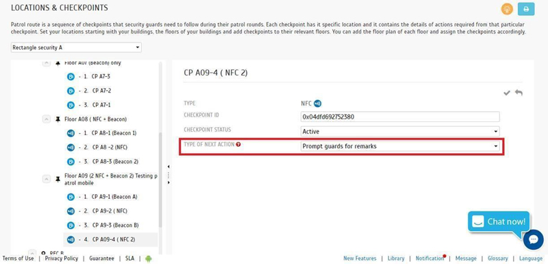Open New Features link
The width and height of the screenshot is (548, 264).
[360, 259]
